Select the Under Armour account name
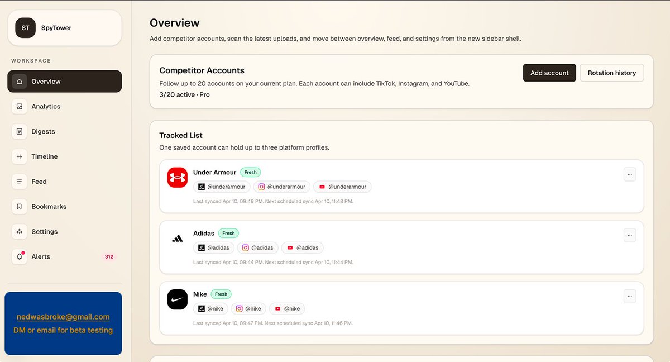This screenshot has height=362, width=670. tap(215, 172)
